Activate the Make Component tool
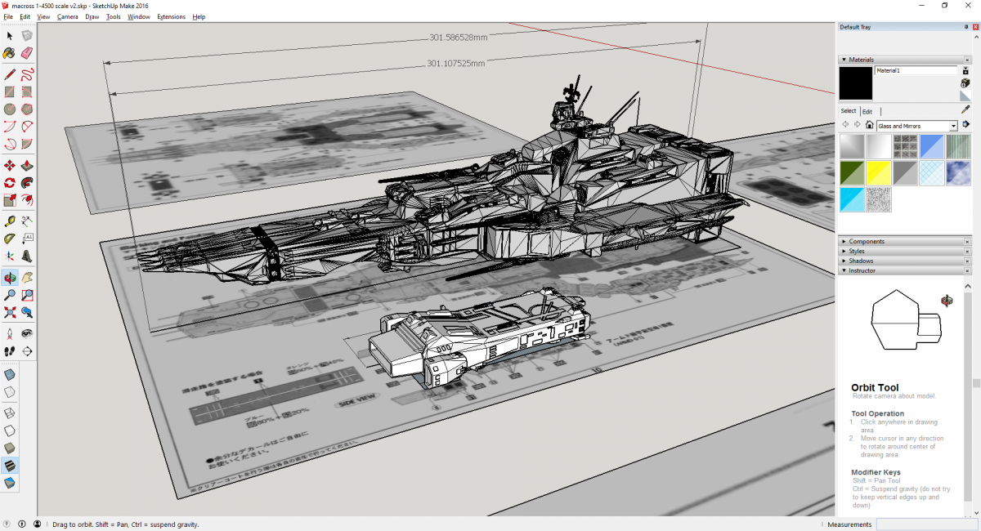Image resolution: width=981 pixels, height=531 pixels. click(x=27, y=36)
